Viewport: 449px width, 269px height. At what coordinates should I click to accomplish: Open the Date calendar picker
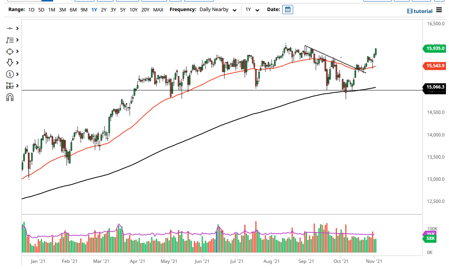(287, 10)
